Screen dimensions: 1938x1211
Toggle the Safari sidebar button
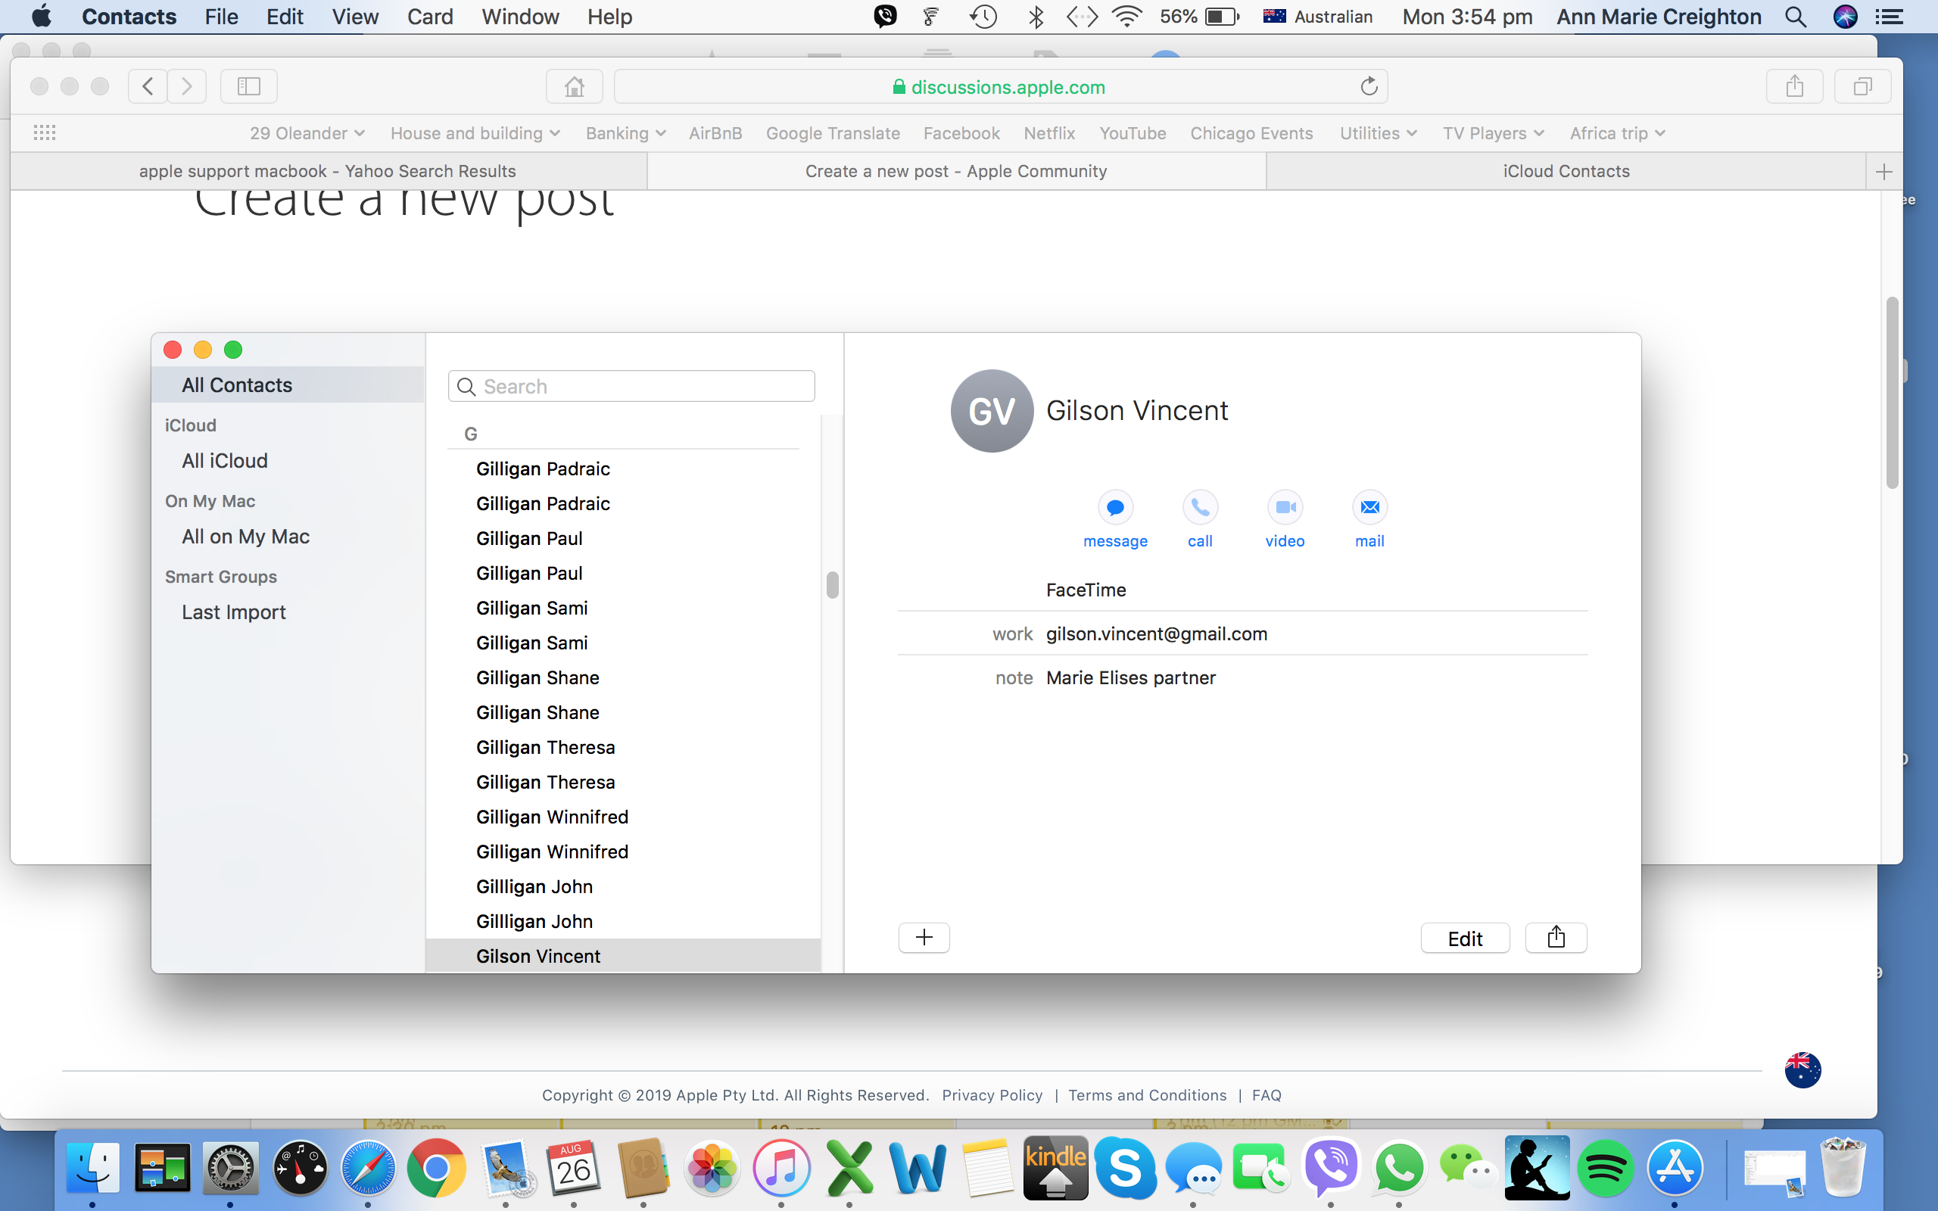coord(248,86)
